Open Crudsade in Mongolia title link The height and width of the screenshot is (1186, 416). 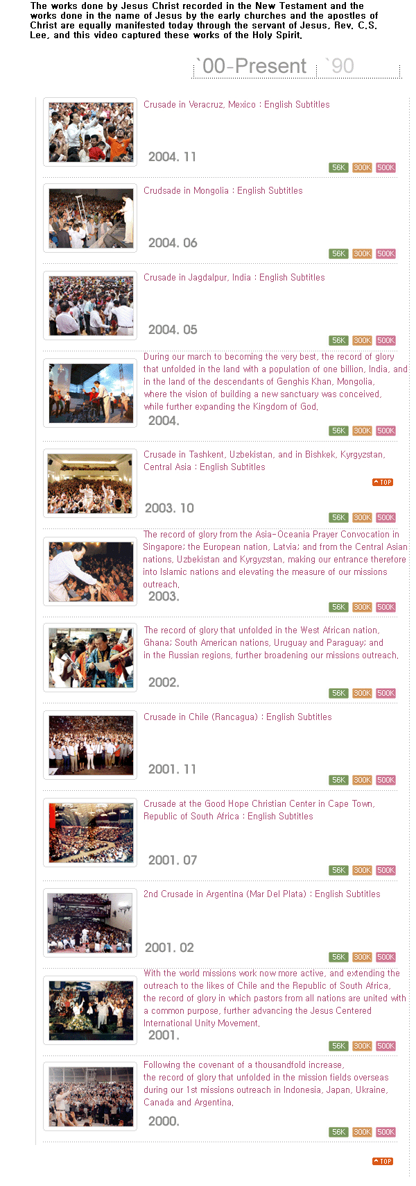coord(223,191)
